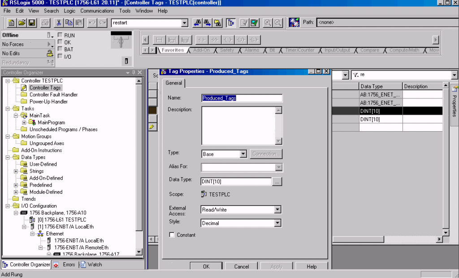Open the External Access dropdown
This screenshot has height=278, width=459.
(277, 210)
